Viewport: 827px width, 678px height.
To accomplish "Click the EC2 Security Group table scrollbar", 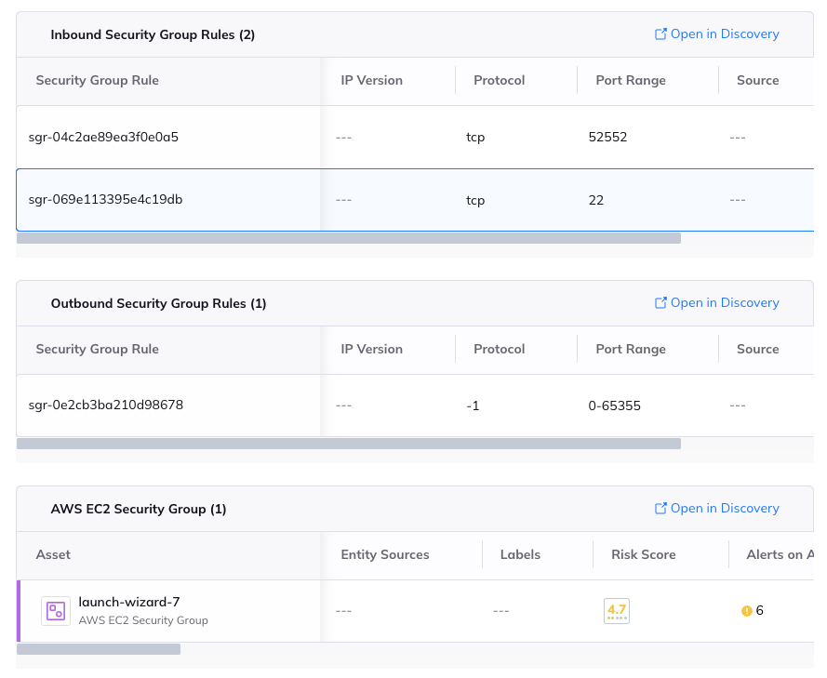I will (x=99, y=648).
